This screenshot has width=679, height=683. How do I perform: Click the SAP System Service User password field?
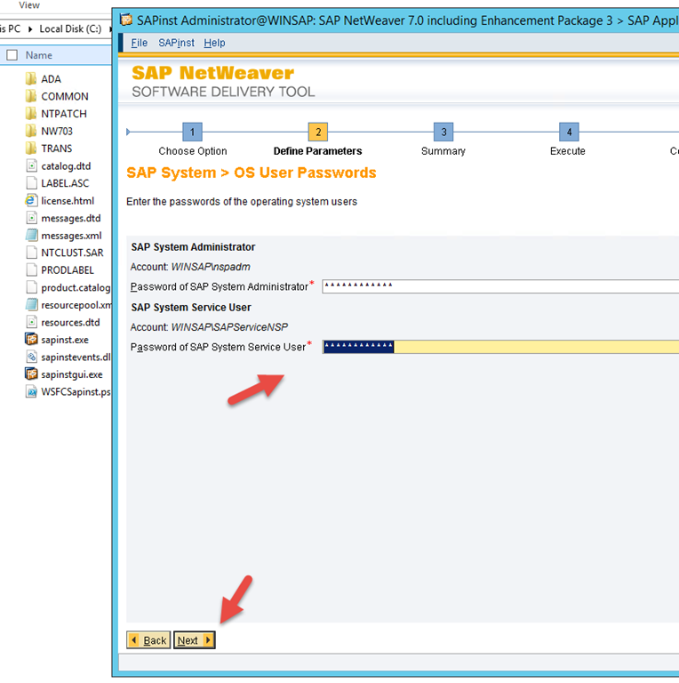[x=499, y=347]
